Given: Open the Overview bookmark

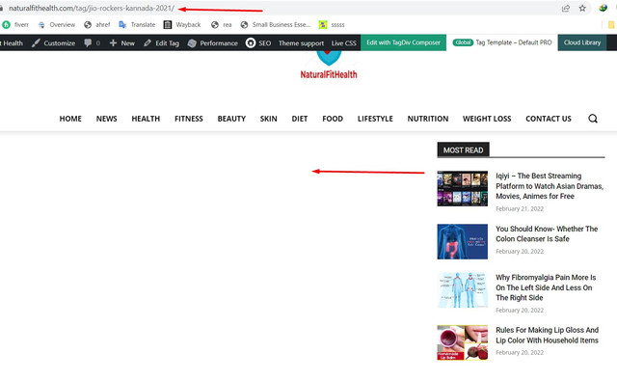Looking at the screenshot, I should [57, 24].
